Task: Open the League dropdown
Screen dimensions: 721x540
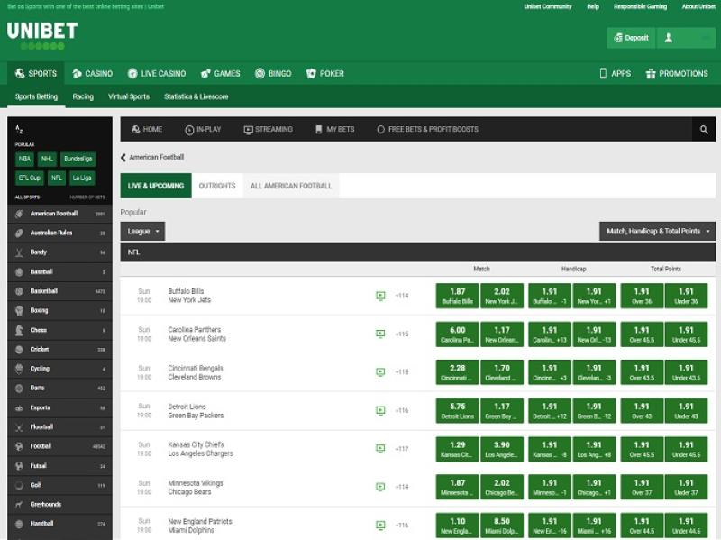Action: [x=142, y=232]
